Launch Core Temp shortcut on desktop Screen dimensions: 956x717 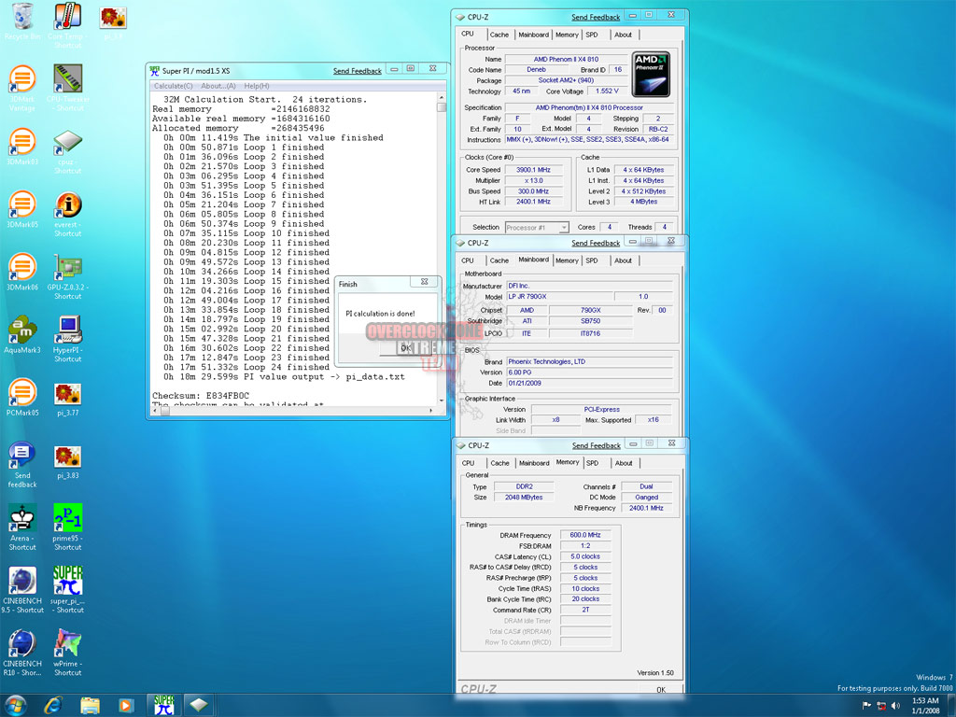pos(67,25)
